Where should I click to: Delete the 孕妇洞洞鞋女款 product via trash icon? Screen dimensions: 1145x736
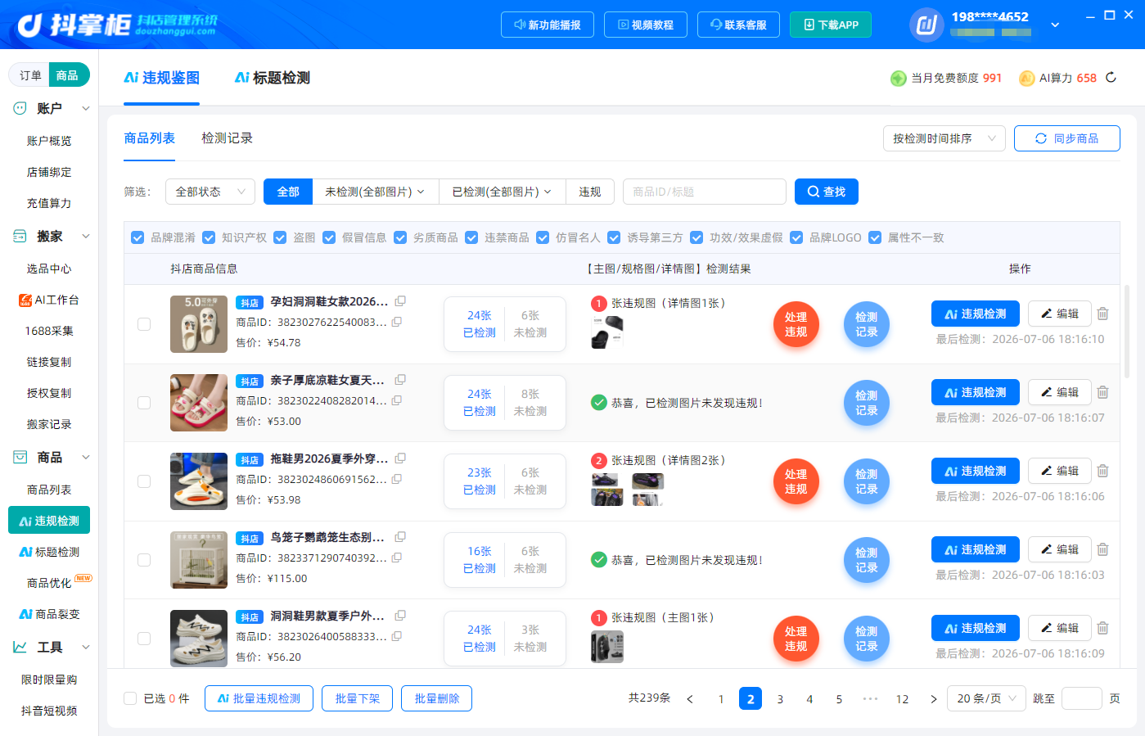[1102, 314]
